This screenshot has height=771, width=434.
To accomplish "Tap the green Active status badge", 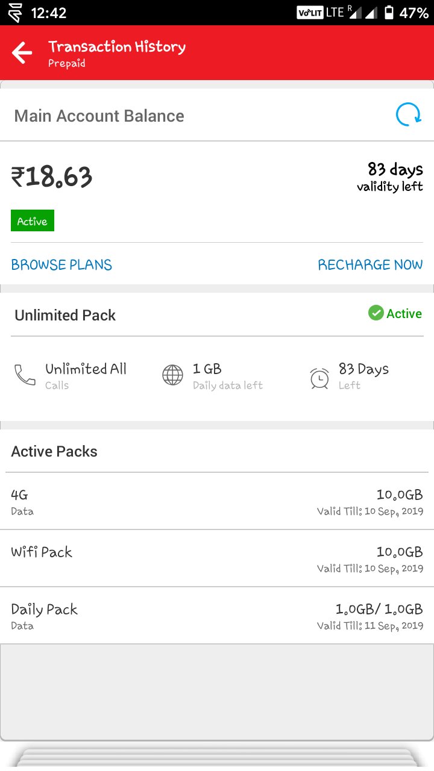I will click(x=33, y=221).
